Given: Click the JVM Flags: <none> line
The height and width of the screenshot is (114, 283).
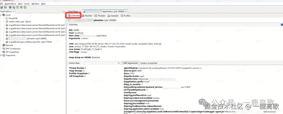Looking at the screenshot, I should (78, 52).
